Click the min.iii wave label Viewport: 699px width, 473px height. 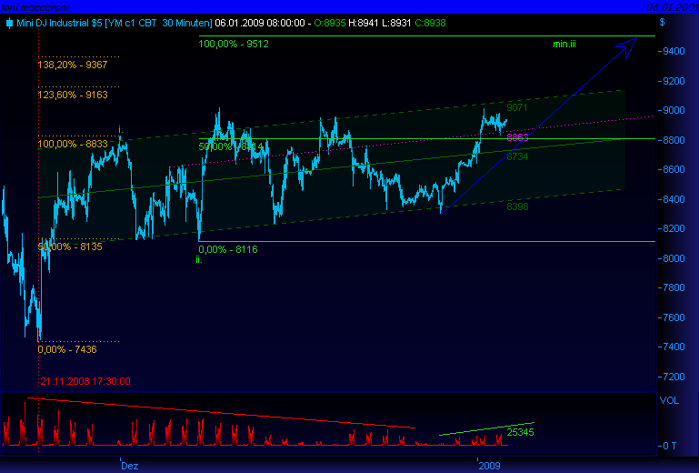(564, 44)
